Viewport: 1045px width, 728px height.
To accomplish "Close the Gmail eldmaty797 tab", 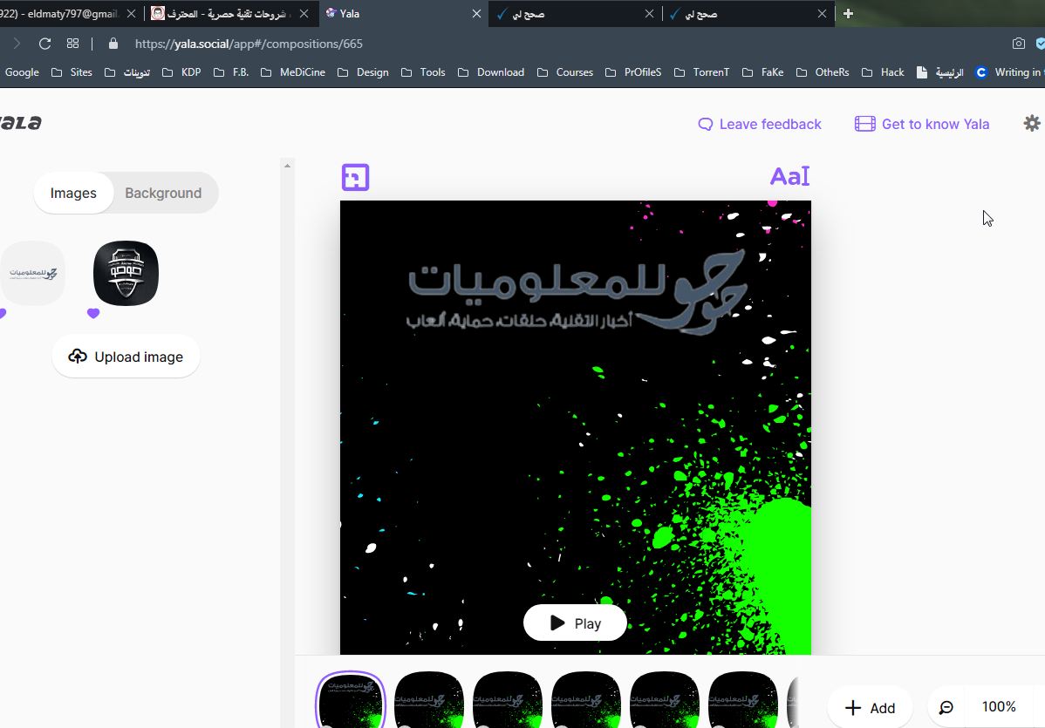I will click(x=132, y=13).
